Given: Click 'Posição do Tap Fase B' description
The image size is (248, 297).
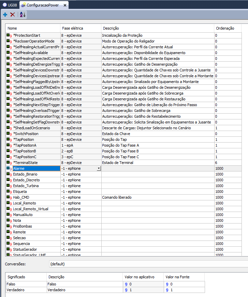Looking at the screenshot, I should point(120,151).
